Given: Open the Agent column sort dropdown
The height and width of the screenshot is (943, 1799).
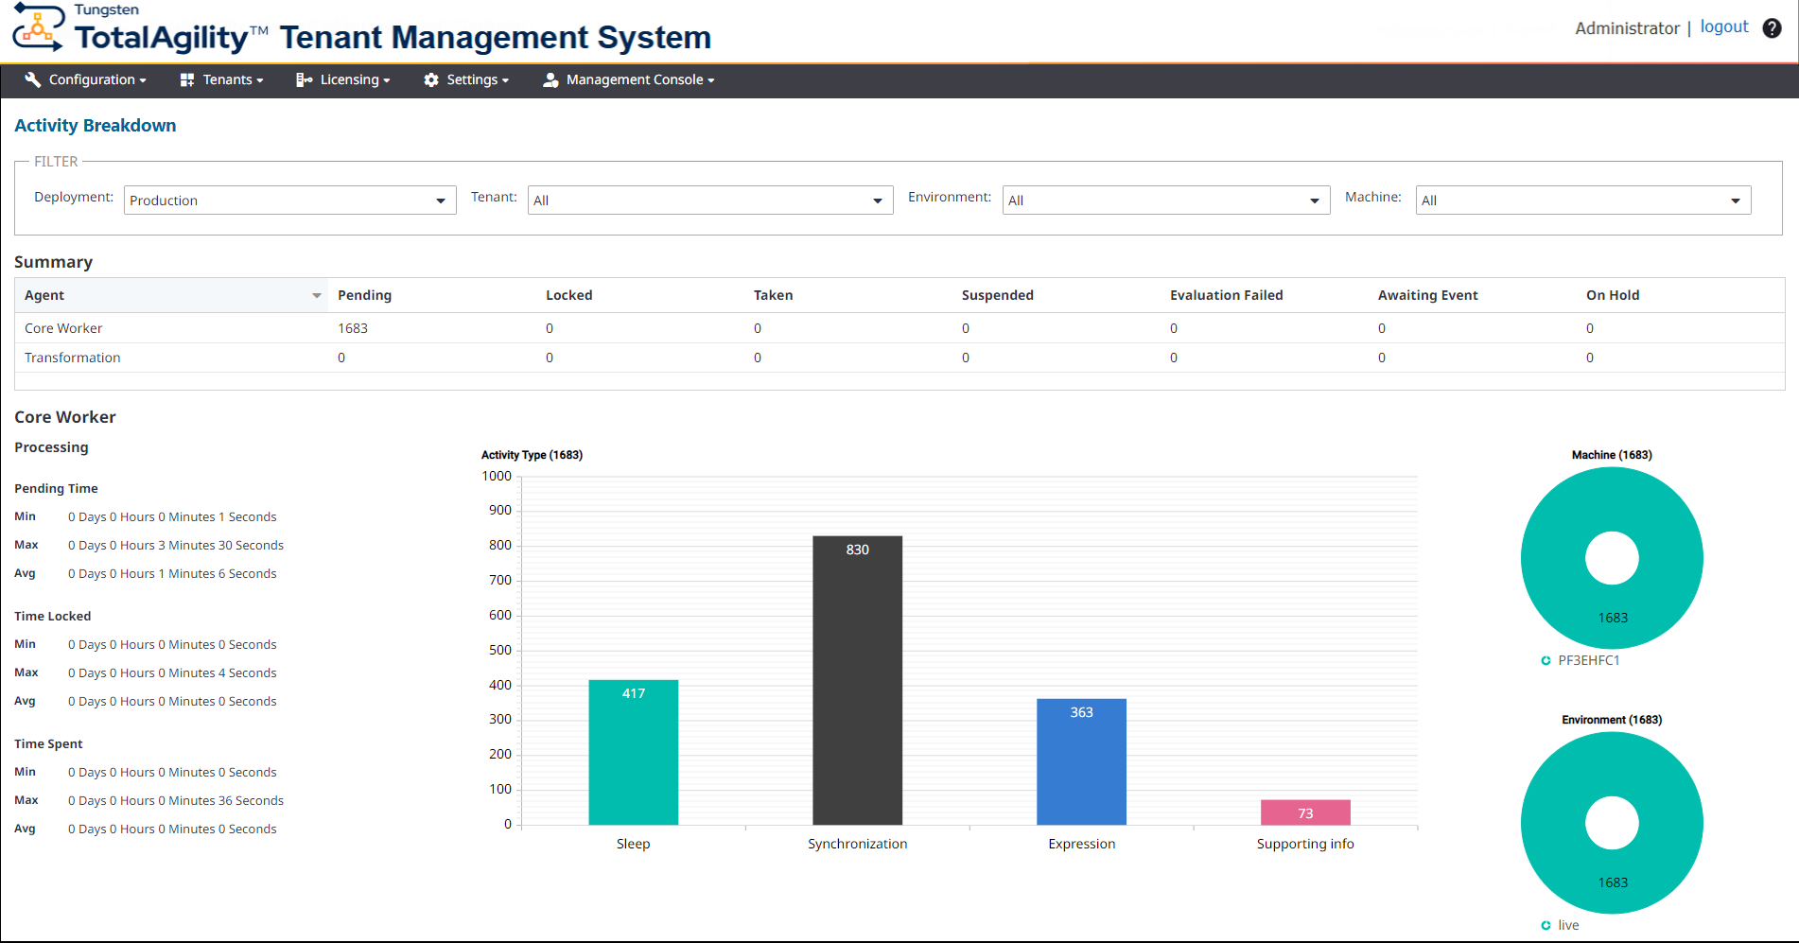Looking at the screenshot, I should click(316, 295).
